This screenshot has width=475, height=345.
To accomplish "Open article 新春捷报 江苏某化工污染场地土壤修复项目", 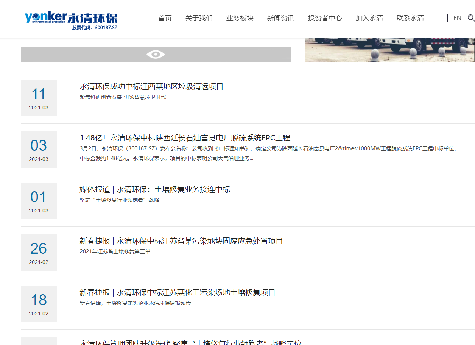I will coord(178,292).
